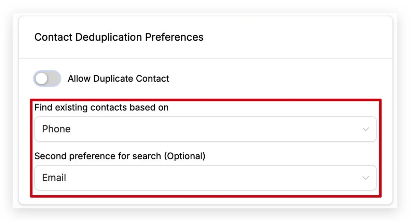Open the Phone dropdown

[205, 129]
